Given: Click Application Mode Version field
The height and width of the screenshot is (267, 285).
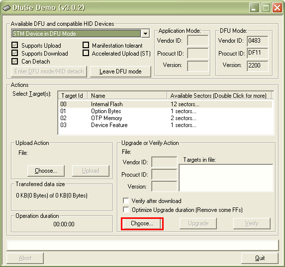Looking at the screenshot, I should tap(198, 66).
